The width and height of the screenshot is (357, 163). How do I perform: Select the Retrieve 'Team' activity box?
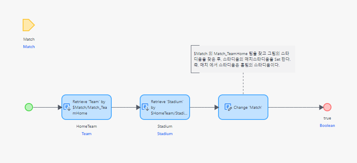(x=87, y=107)
